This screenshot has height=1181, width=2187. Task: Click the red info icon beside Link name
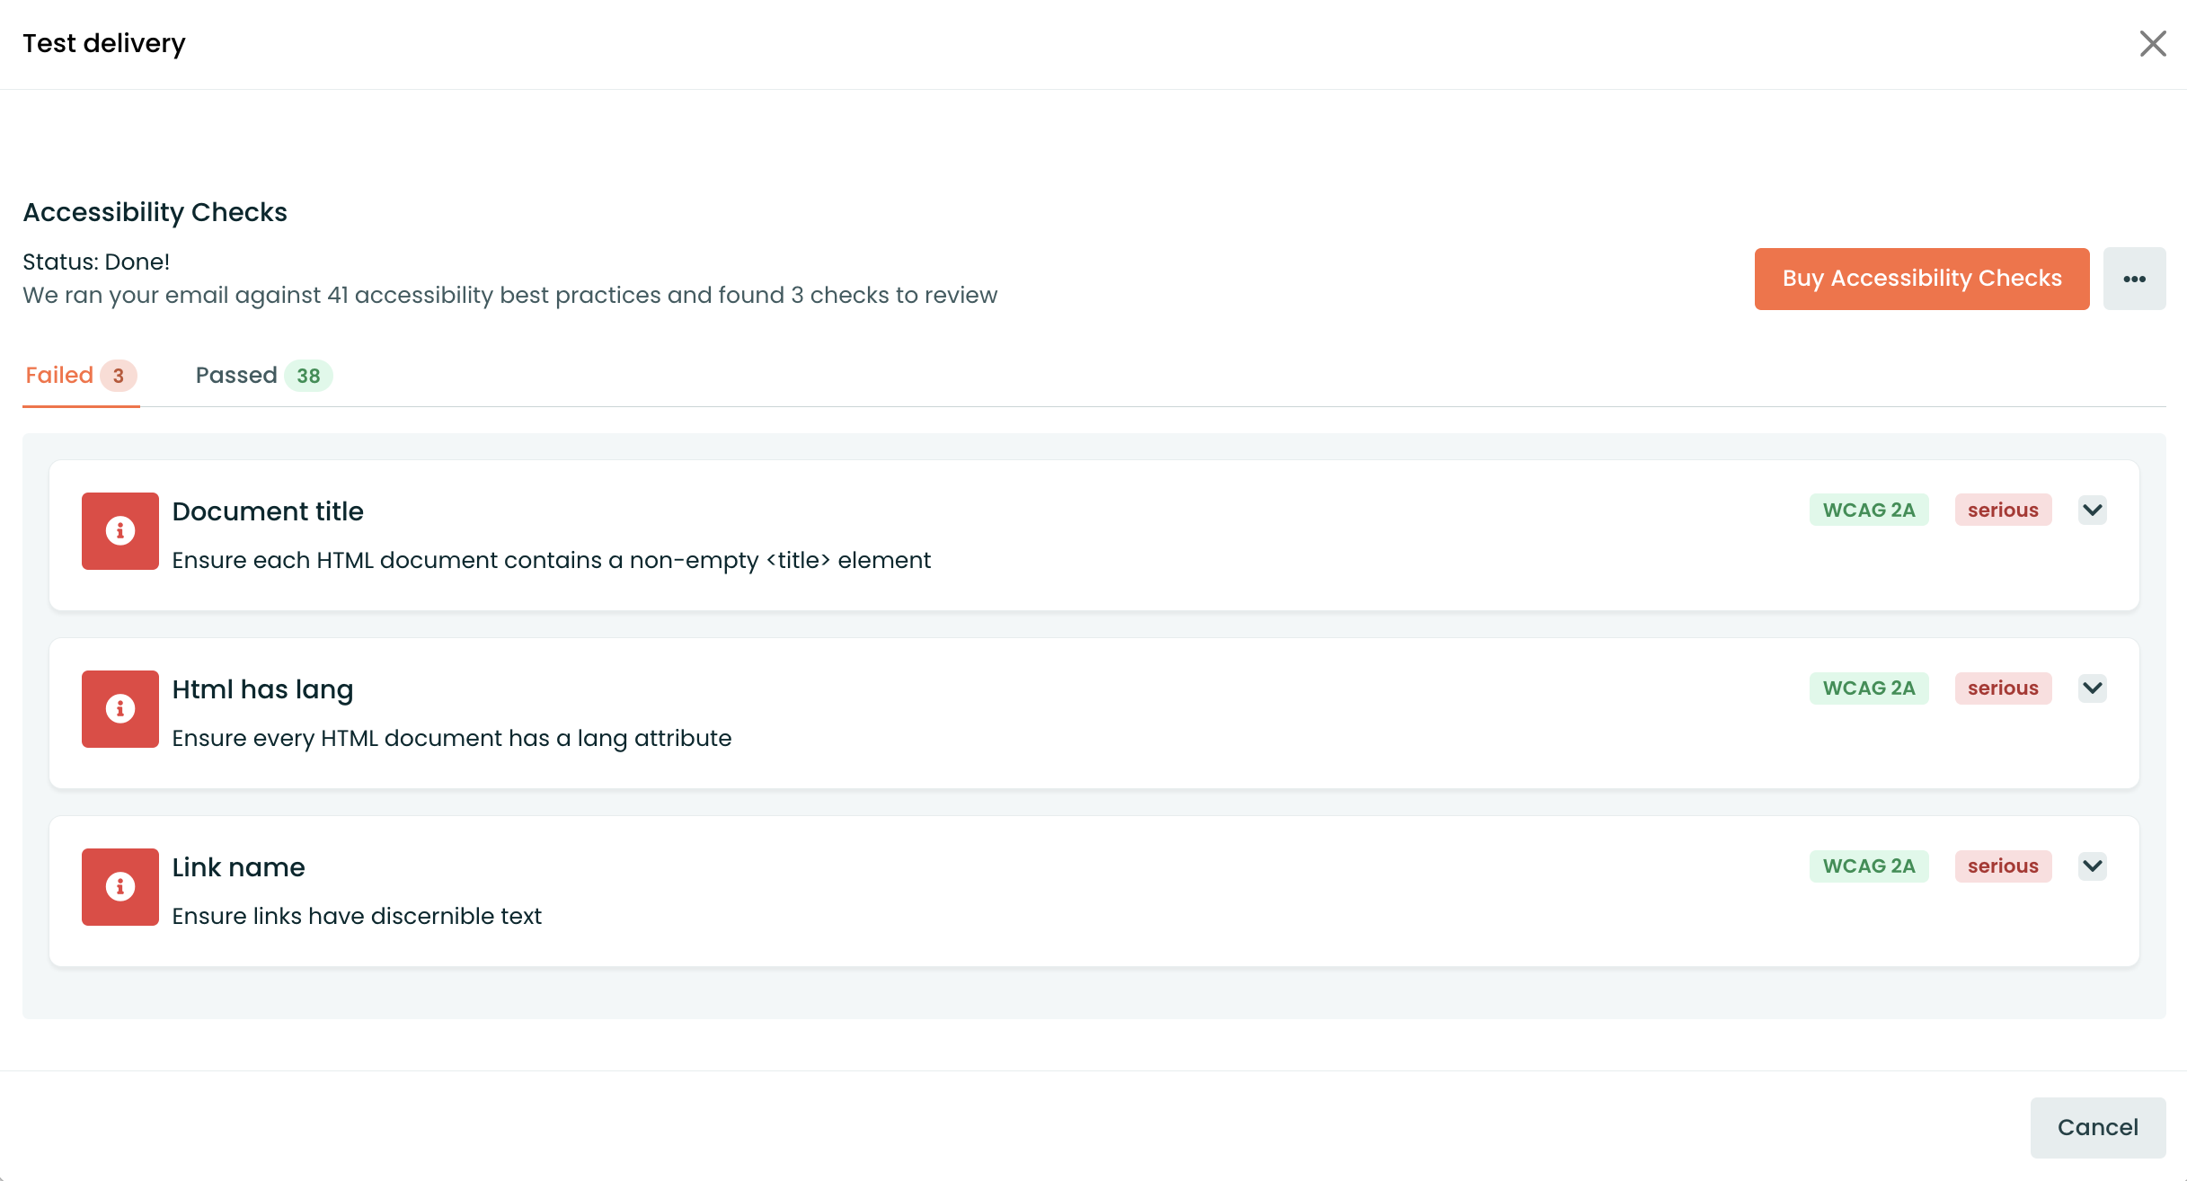[x=120, y=887]
